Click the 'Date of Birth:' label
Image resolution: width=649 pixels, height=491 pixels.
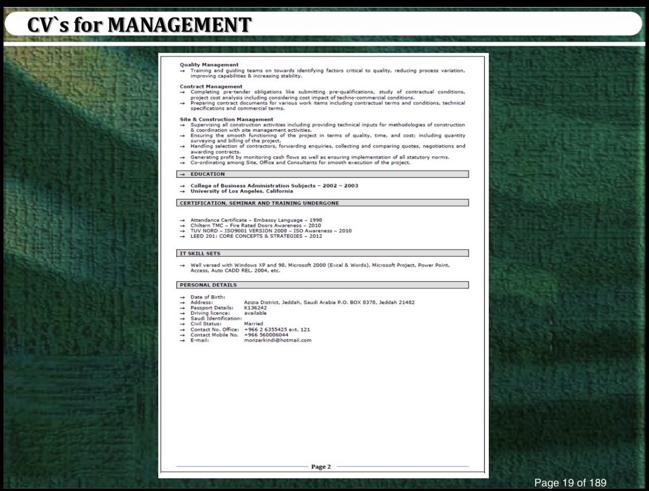click(208, 297)
